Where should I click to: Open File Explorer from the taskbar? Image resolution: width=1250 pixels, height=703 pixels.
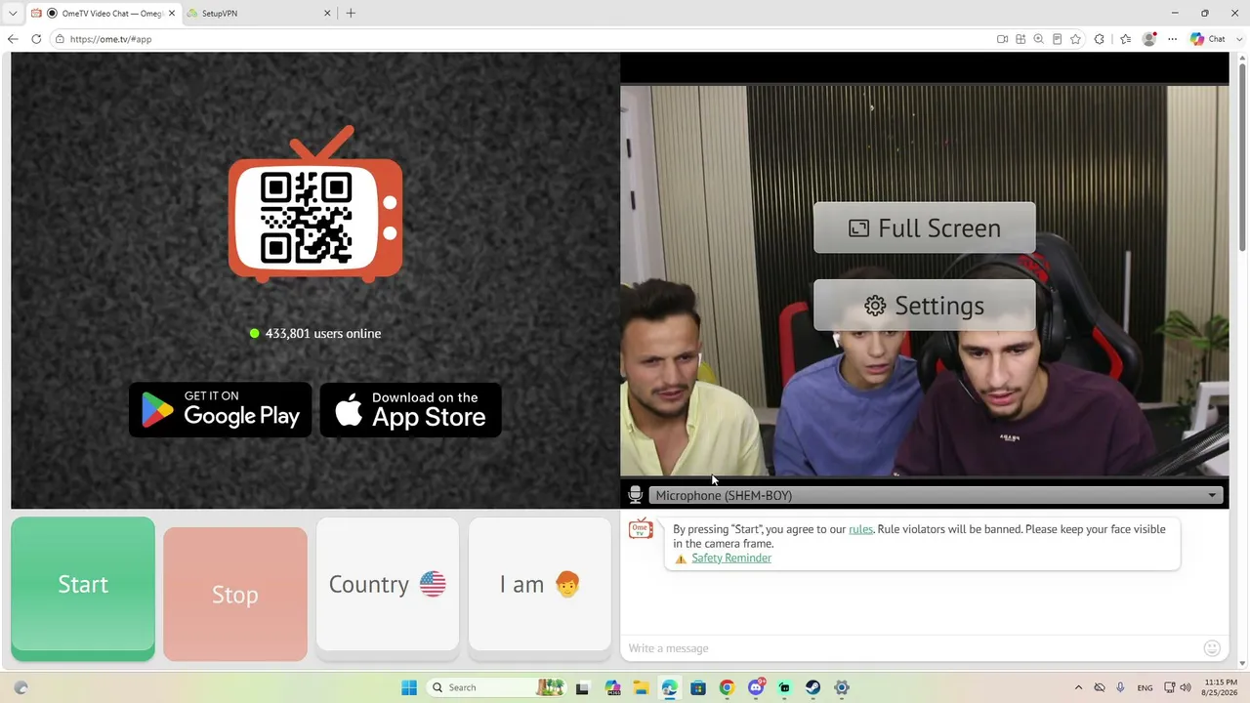pyautogui.click(x=641, y=687)
